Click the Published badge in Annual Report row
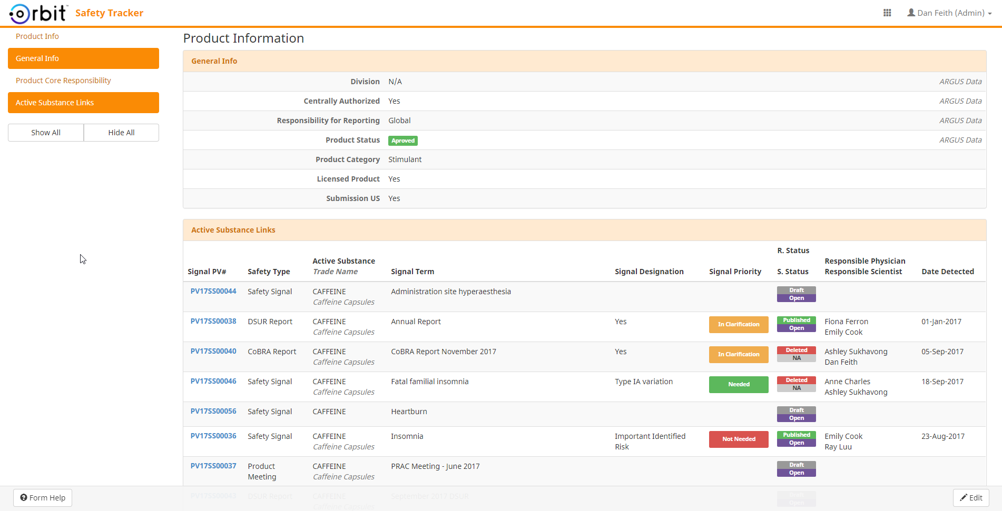Viewport: 1002px width, 511px height. (x=797, y=320)
